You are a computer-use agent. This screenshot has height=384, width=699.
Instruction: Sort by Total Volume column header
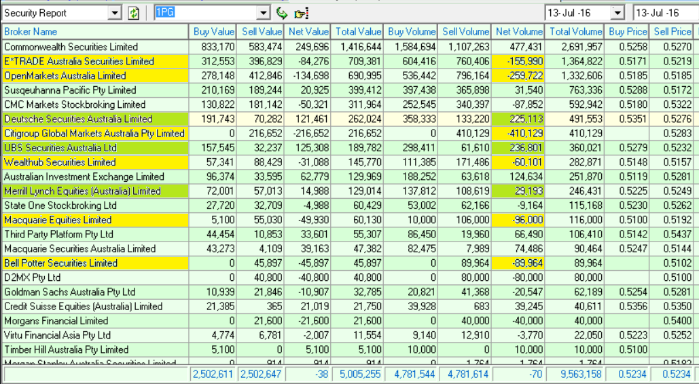click(575, 32)
